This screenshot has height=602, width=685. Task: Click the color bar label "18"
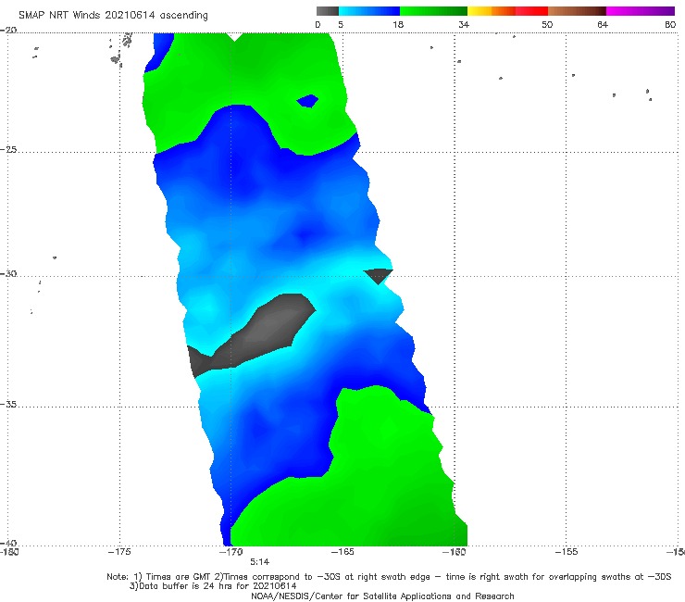pos(398,25)
